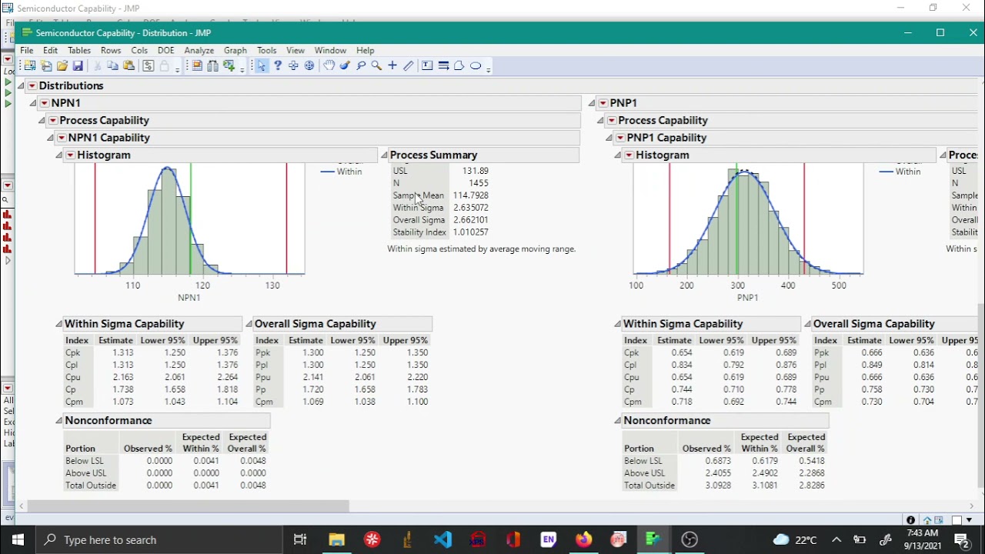Select the Polygon shape tool
This screenshot has height=554, width=985.
459,66
